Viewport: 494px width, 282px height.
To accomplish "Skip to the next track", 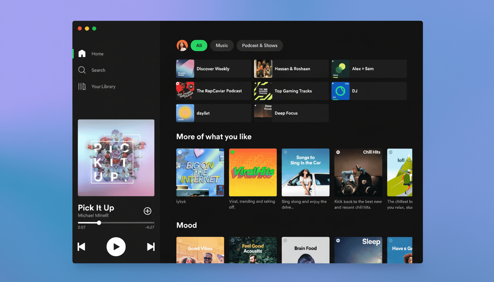I will click(x=151, y=247).
